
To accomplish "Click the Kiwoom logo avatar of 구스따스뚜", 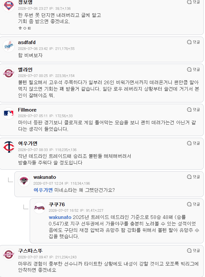I will click(9, 254).
